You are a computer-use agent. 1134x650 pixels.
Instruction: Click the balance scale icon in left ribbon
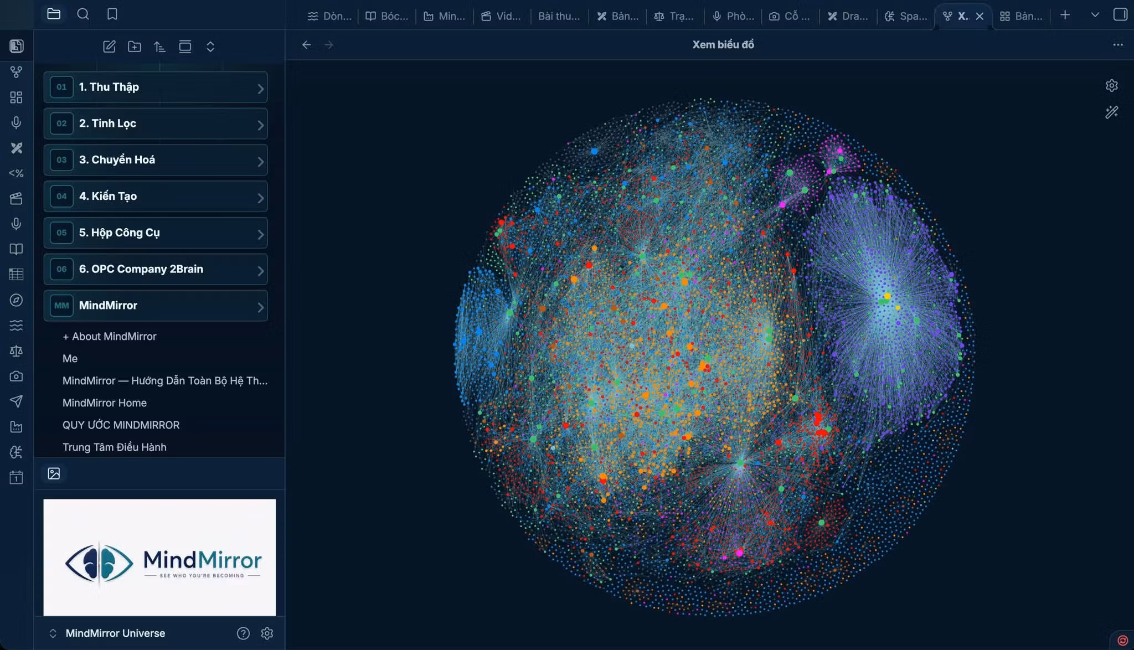[x=16, y=350]
